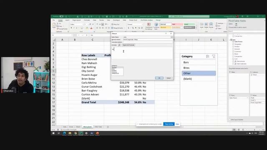Image resolution: width=267 pixels, height=150 pixels.
Task: Click the Measure dialog help question mark
Action: coord(166,33)
